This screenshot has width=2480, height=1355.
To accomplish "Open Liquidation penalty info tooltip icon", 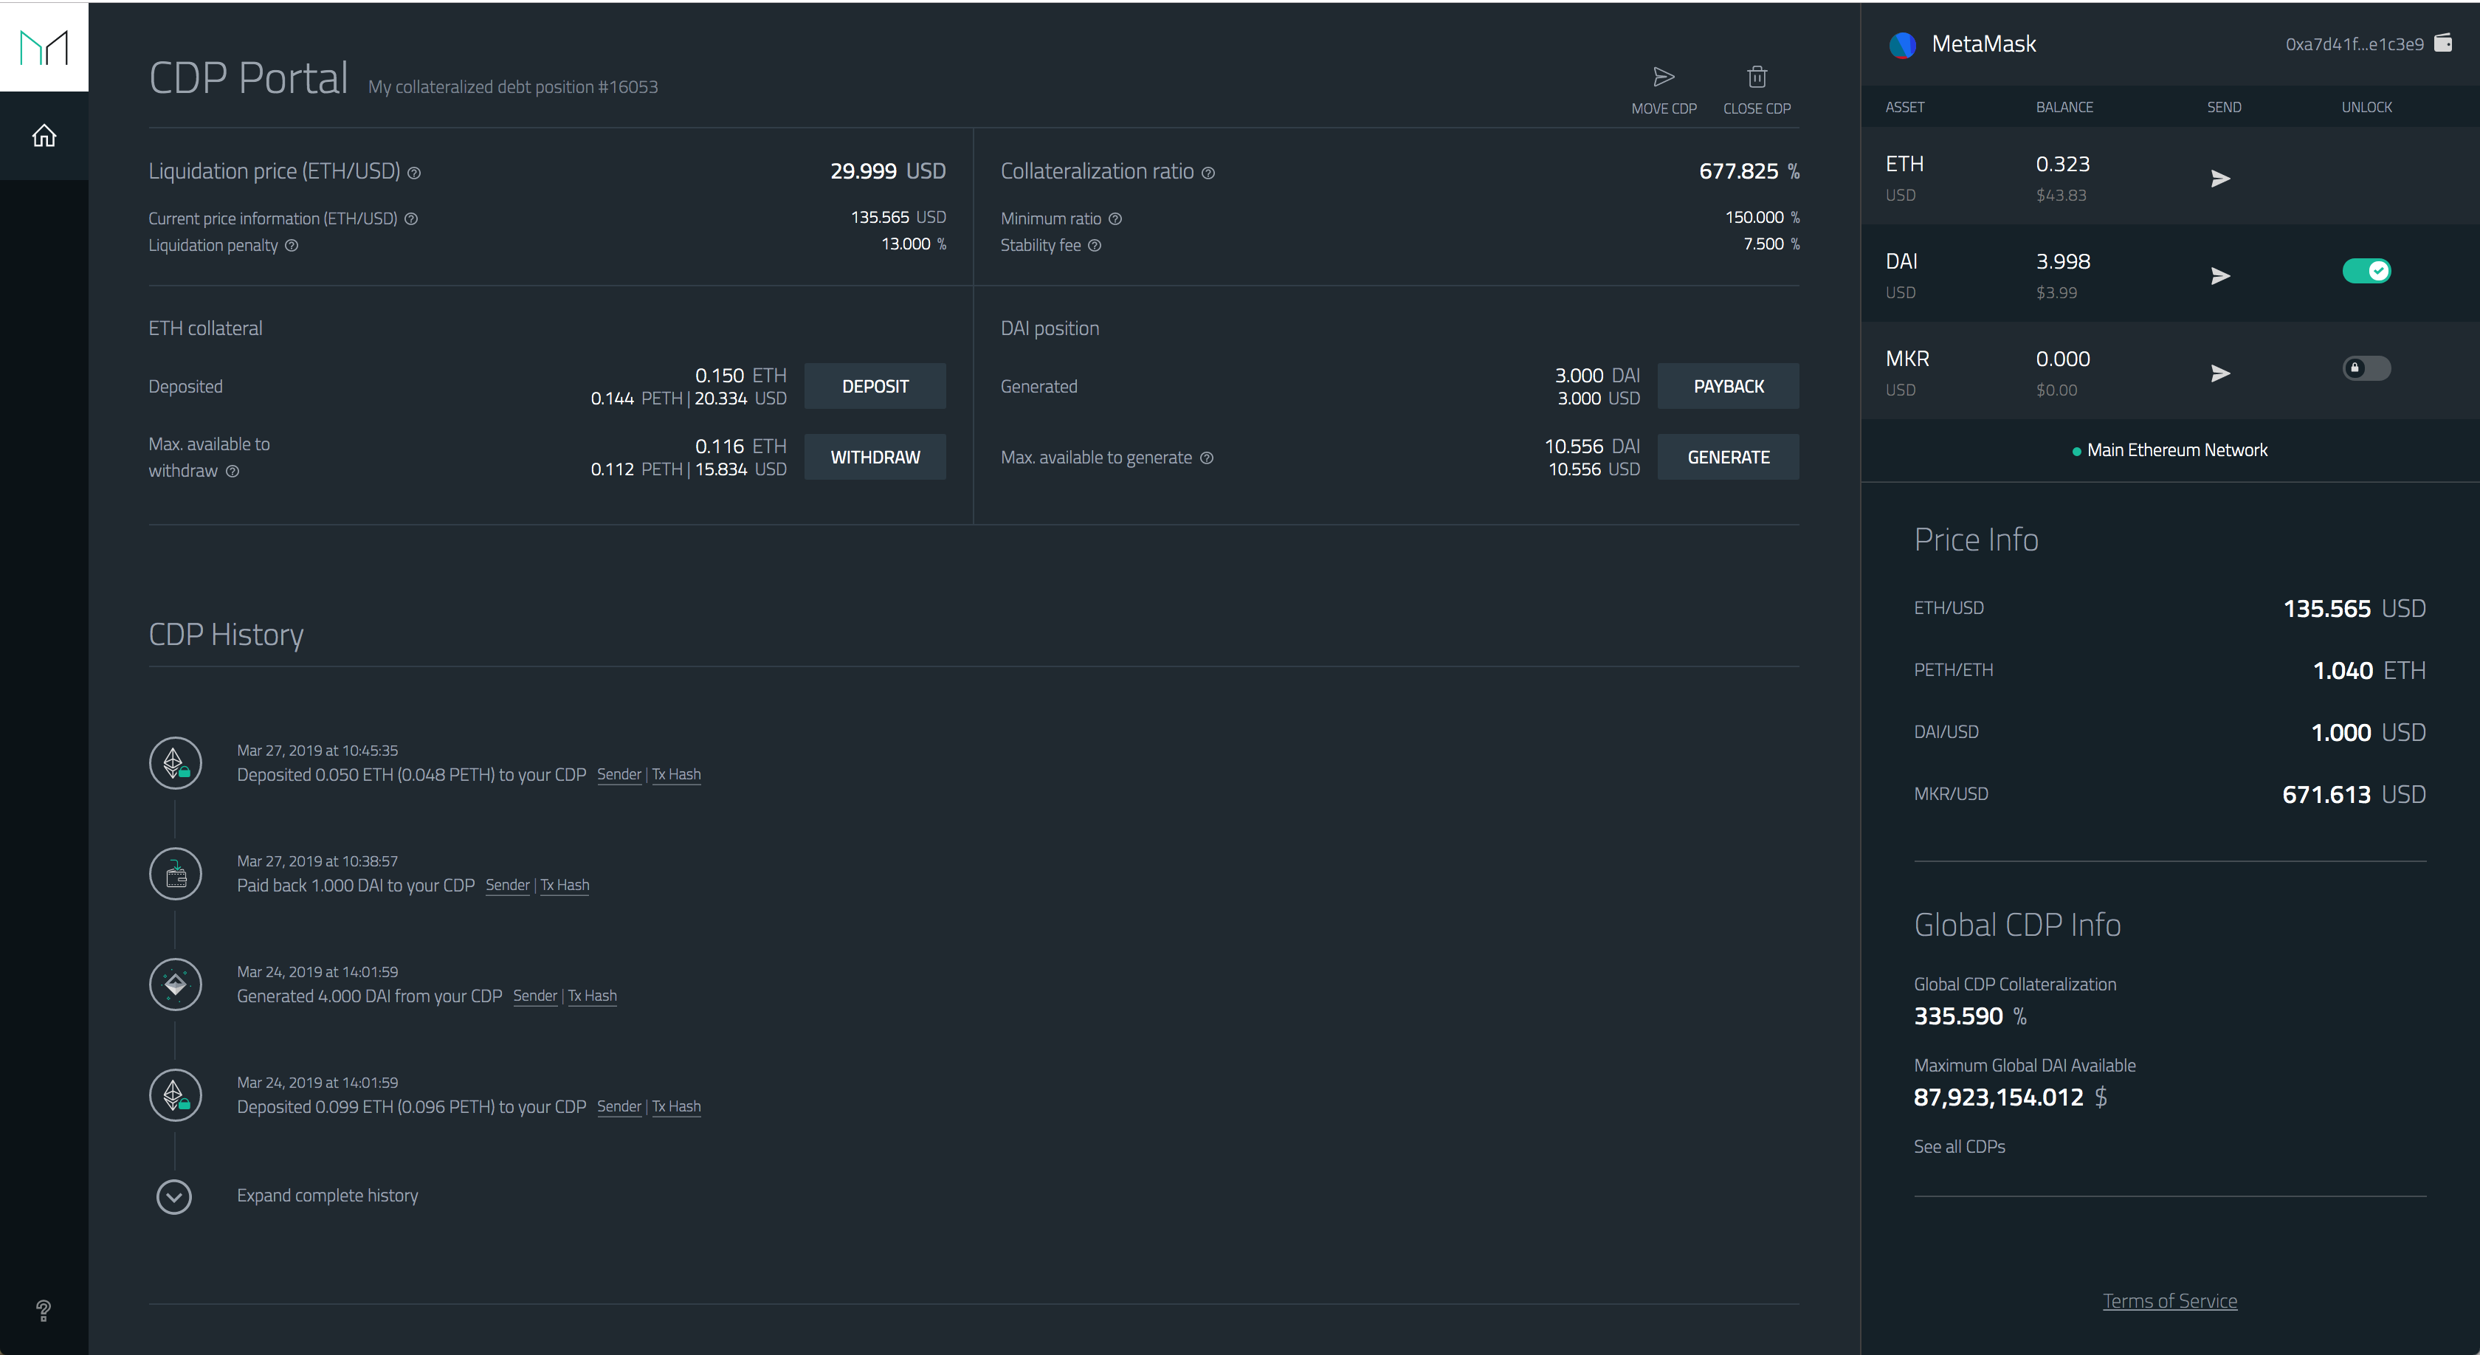I will tap(292, 246).
